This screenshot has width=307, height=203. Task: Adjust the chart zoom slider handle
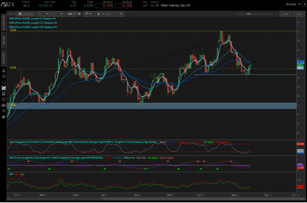point(249,14)
